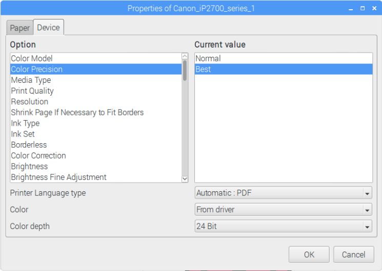Select the Print Quality option
The image size is (382, 271).
coord(96,91)
